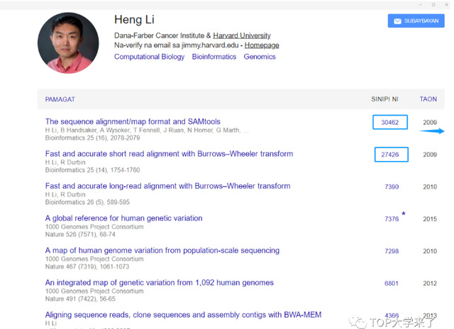Open the Genomics interest tag
The width and height of the screenshot is (454, 329).
tap(260, 57)
